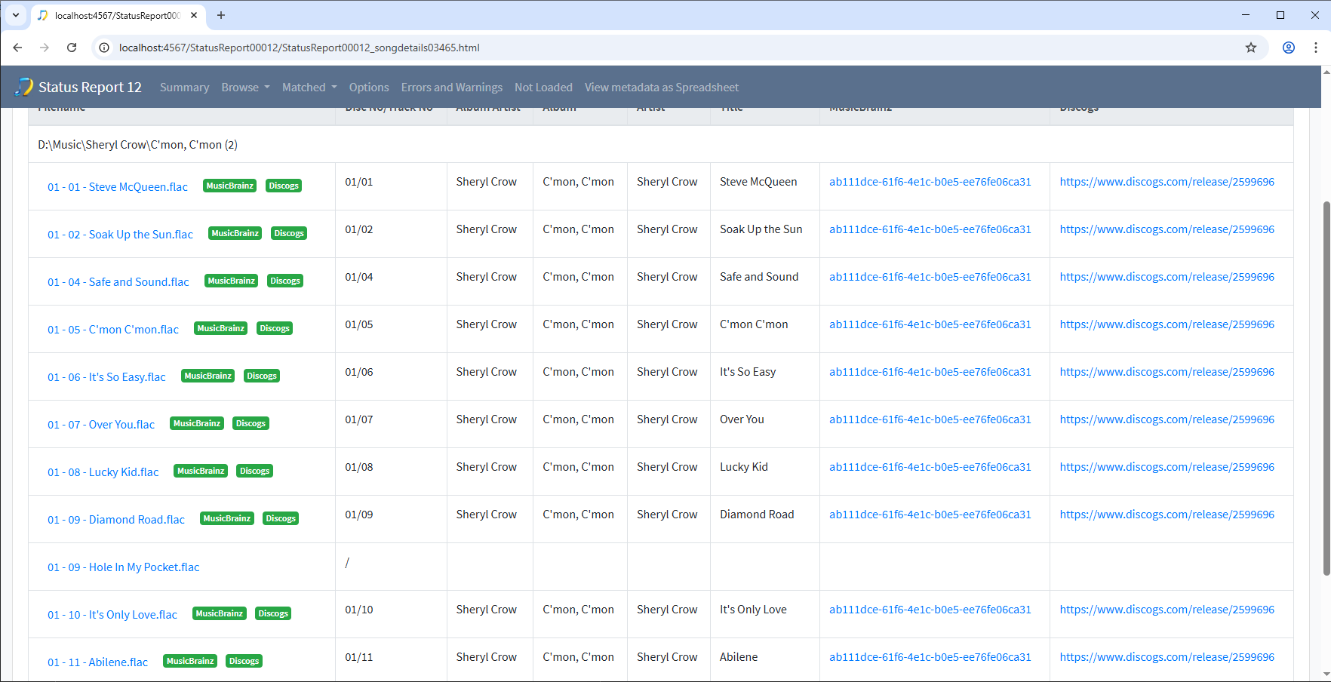The height and width of the screenshot is (682, 1331).
Task: Open the Summary page
Action: point(184,88)
